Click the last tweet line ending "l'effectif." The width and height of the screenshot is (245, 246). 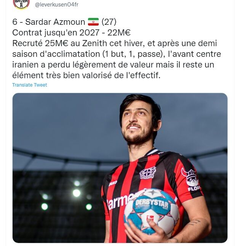point(86,75)
